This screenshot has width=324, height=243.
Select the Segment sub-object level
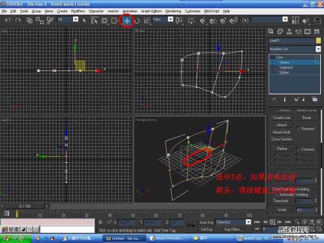[x=286, y=67]
